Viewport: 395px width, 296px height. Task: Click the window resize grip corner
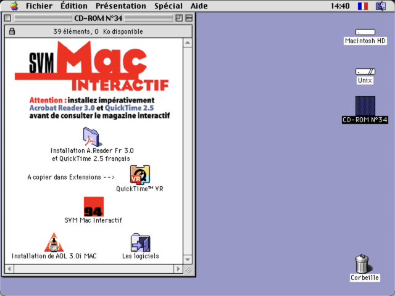(x=188, y=269)
